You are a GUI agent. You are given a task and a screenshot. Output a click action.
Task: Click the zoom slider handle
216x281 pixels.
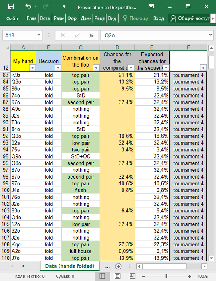pyautogui.click(x=166, y=276)
